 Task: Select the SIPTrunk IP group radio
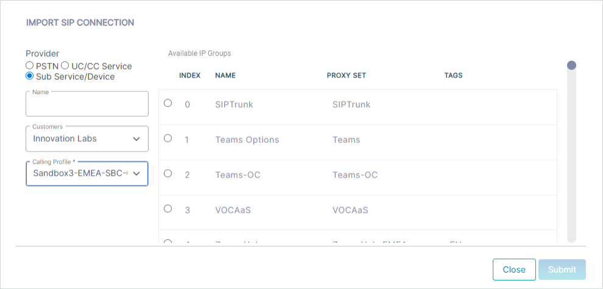click(167, 103)
